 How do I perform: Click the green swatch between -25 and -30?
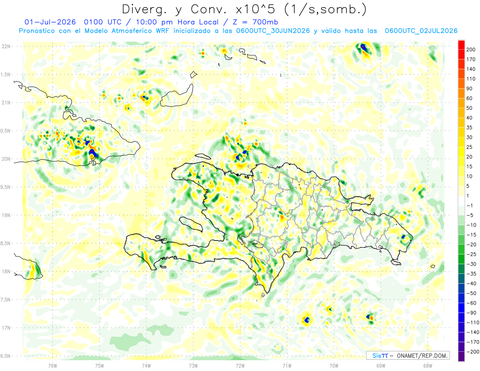[461, 259]
